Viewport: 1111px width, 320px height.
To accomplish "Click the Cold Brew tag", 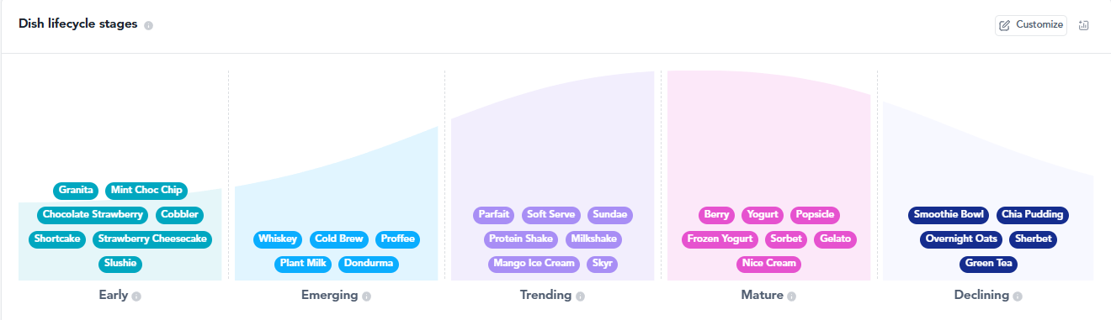I will [339, 239].
